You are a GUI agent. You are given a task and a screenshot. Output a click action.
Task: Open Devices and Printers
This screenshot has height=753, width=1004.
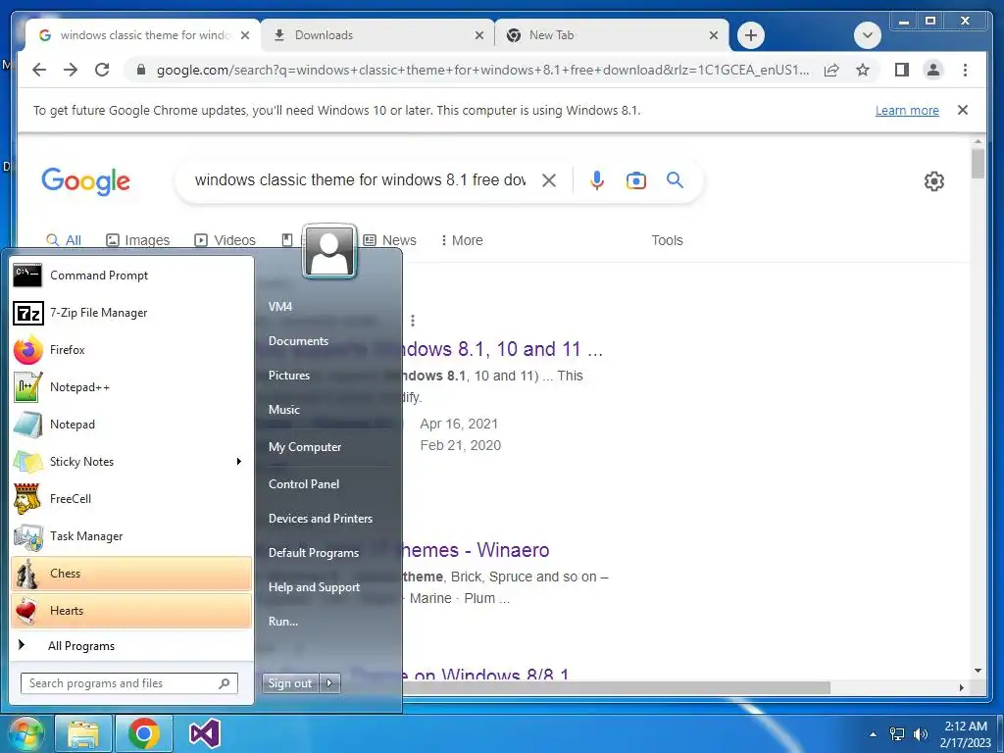[321, 519]
